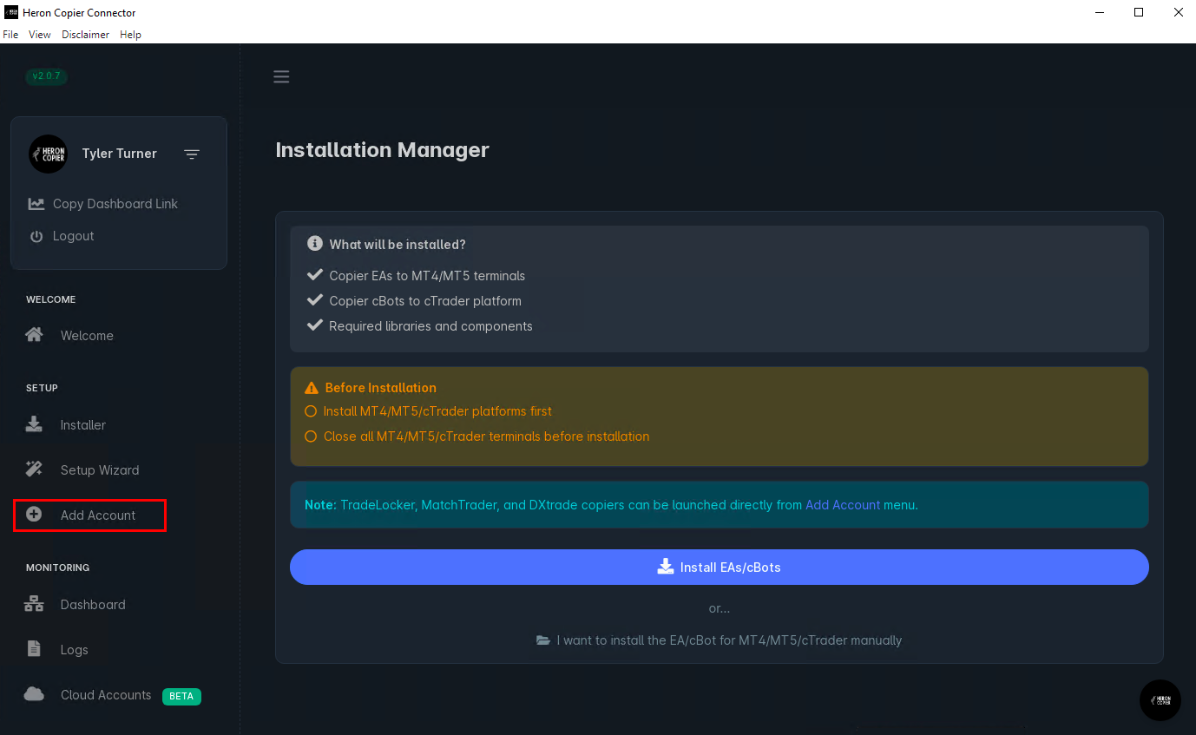Screen dimensions: 1196x735
Task: Click the Welcome home icon
Action: click(x=34, y=335)
